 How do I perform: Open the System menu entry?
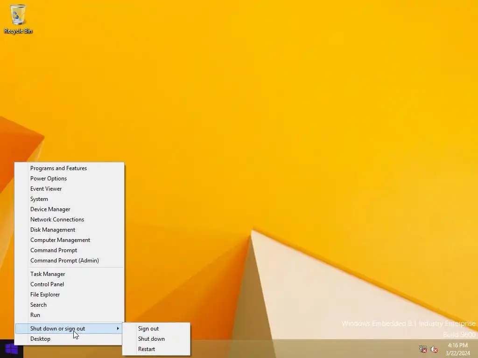tap(70, 199)
